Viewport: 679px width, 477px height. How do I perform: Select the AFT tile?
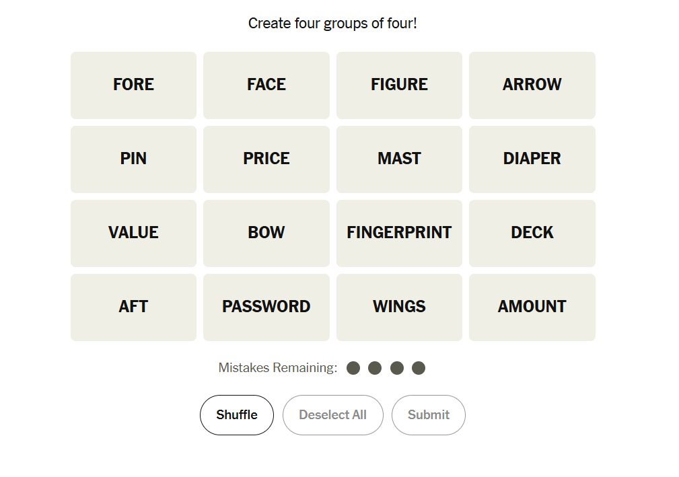[133, 307]
